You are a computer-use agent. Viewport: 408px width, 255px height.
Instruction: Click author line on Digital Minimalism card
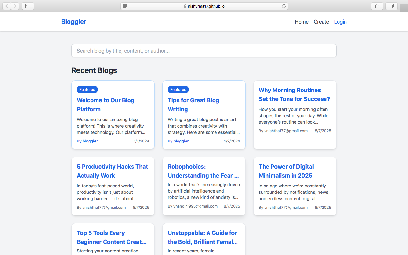click(283, 207)
